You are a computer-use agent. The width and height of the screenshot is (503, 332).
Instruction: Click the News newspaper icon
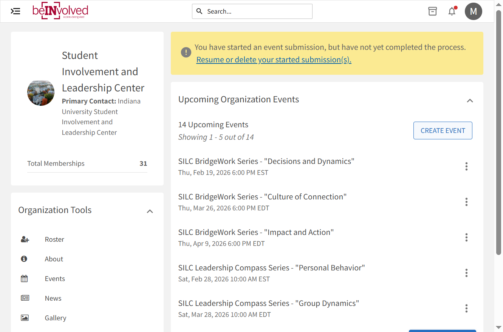(x=25, y=298)
